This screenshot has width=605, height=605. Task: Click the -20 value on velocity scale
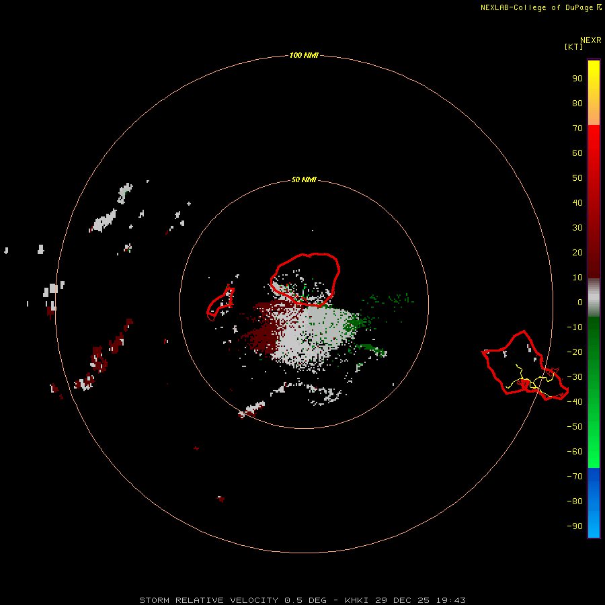[x=575, y=352]
